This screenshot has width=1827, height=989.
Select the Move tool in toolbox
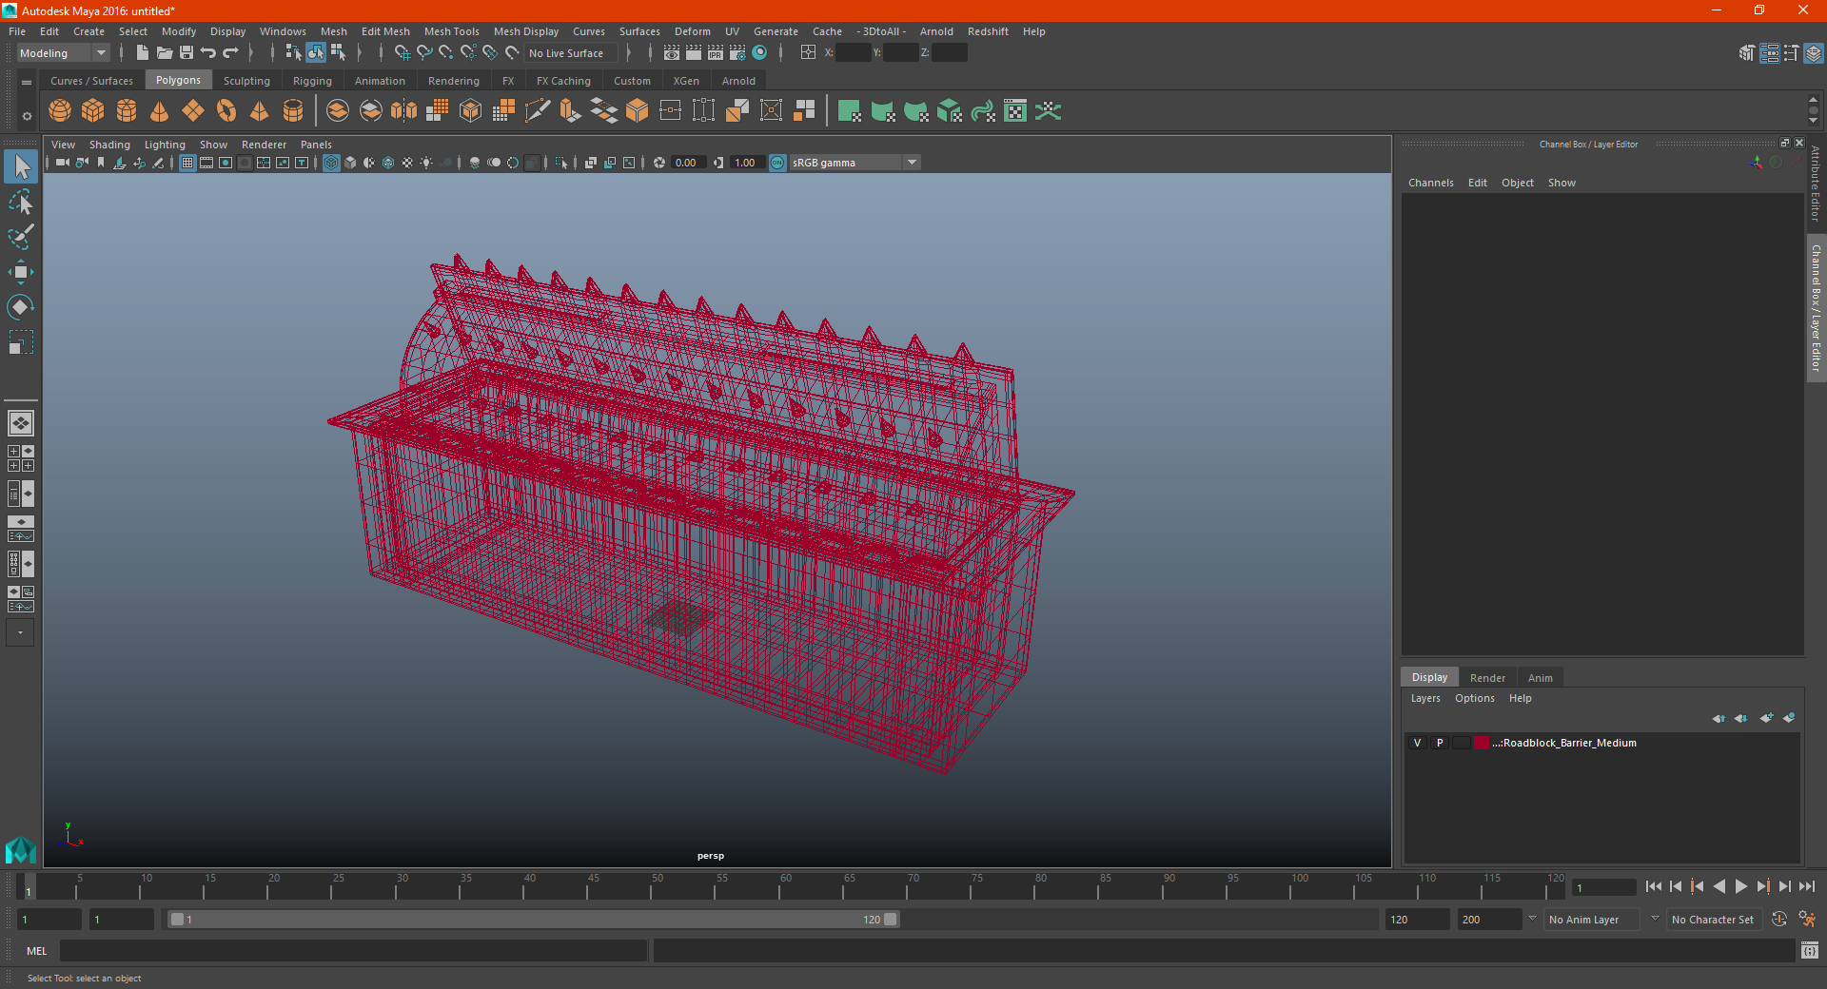[20, 272]
